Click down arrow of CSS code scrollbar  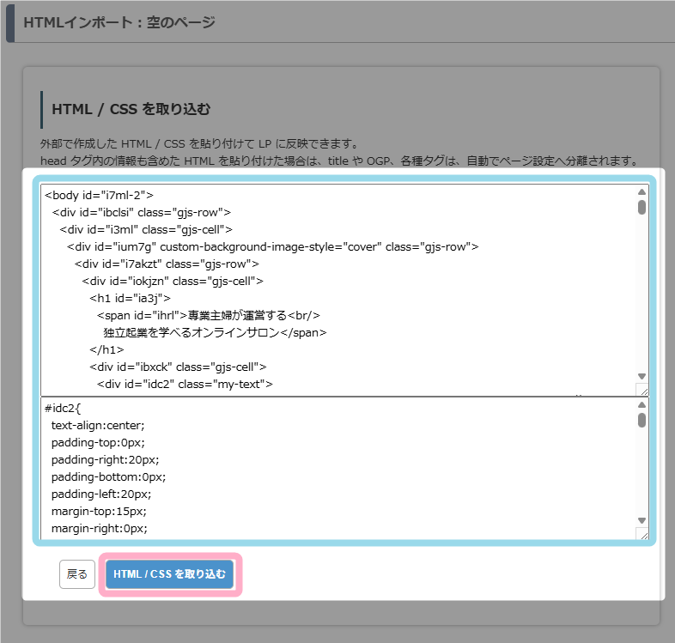[642, 520]
